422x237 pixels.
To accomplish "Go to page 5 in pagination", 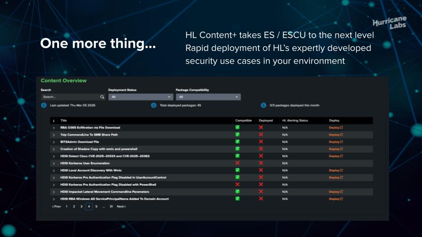I will (x=96, y=206).
